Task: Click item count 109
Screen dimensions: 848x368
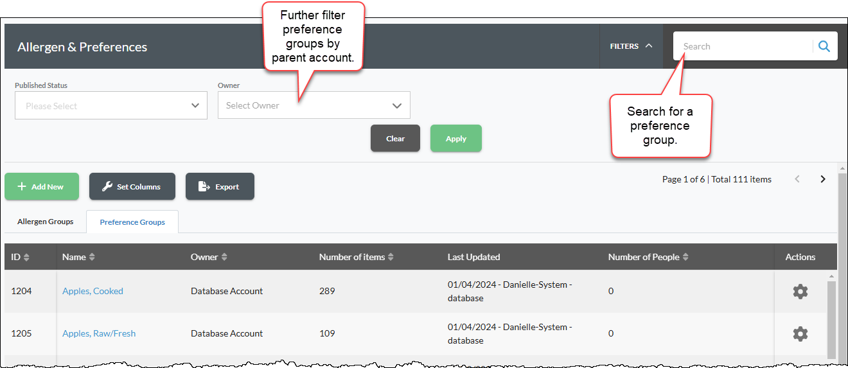Action: pyautogui.click(x=327, y=333)
